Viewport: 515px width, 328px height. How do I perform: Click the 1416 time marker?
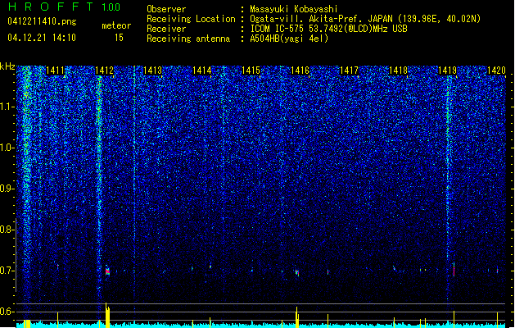coord(300,71)
